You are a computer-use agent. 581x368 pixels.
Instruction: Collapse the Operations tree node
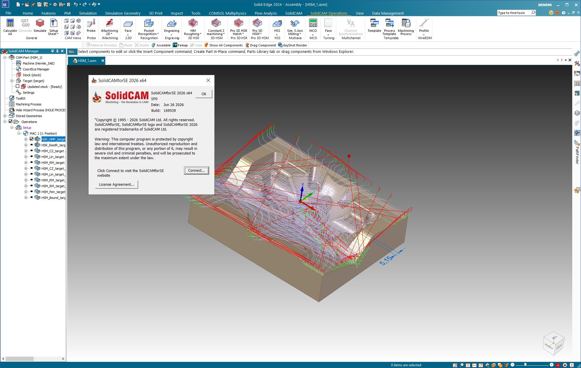5,122
